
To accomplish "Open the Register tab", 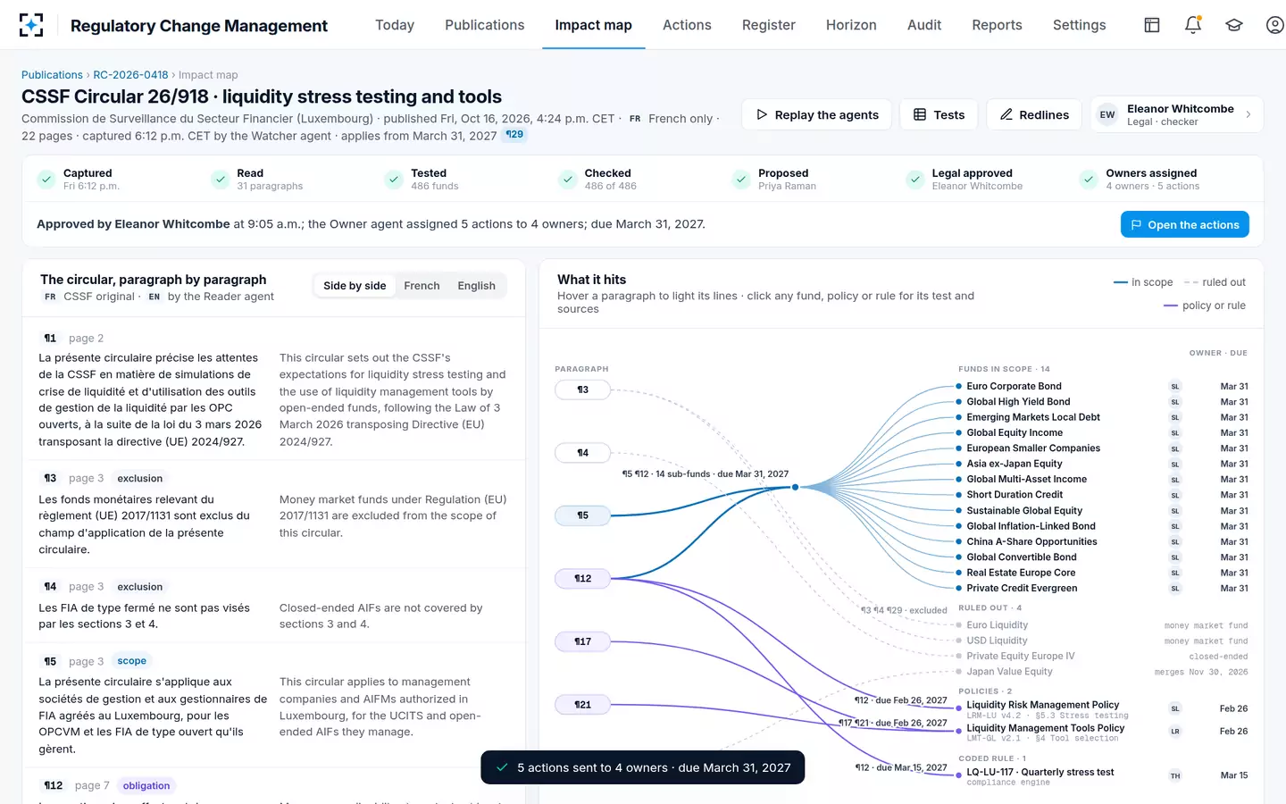I will coord(768,25).
